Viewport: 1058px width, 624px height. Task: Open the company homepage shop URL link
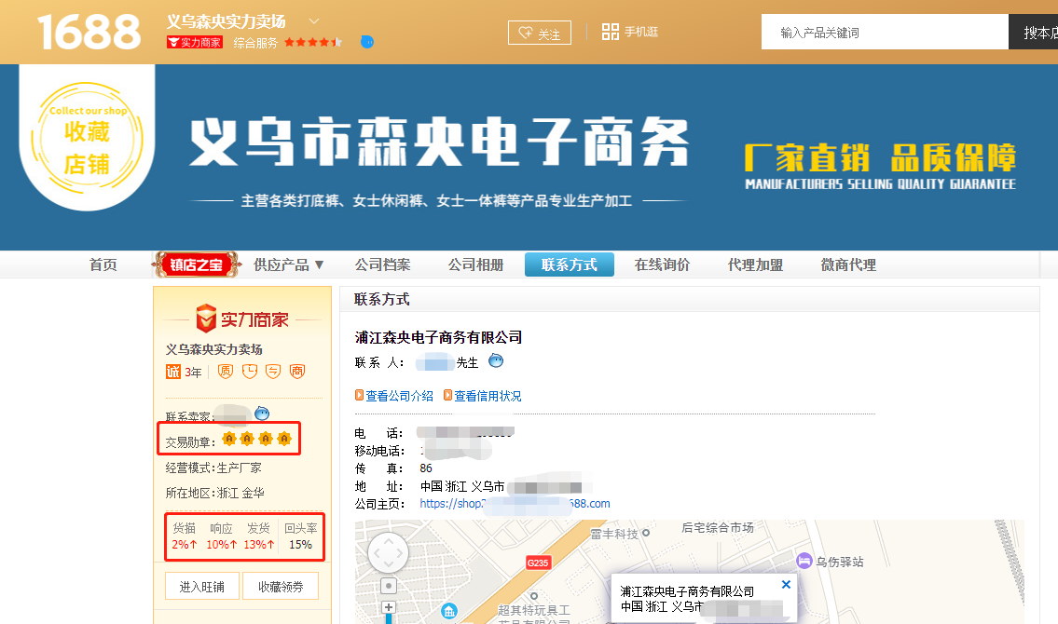pyautogui.click(x=515, y=503)
